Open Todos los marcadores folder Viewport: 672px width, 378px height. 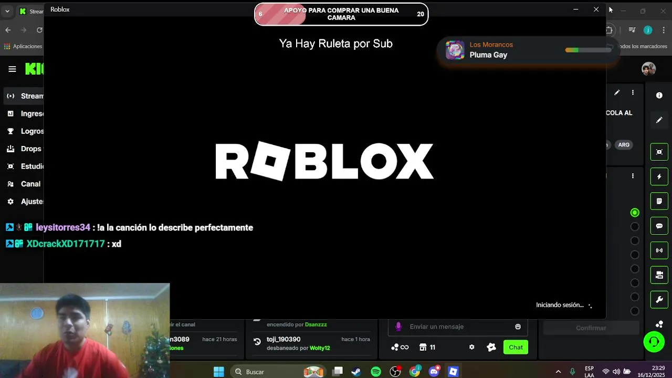coord(638,46)
